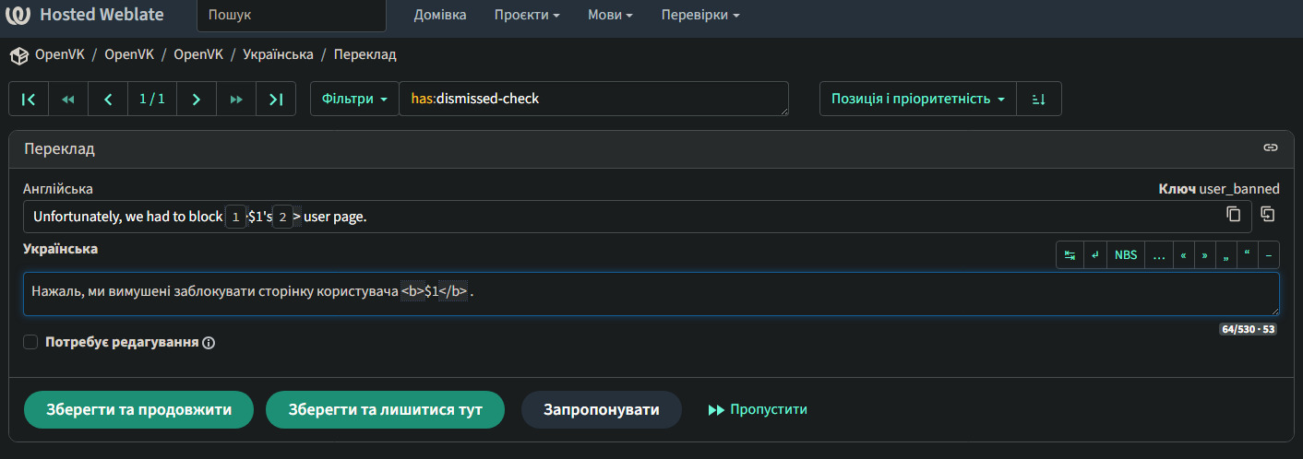Go to the next string
1303x459 pixels.
tap(196, 99)
